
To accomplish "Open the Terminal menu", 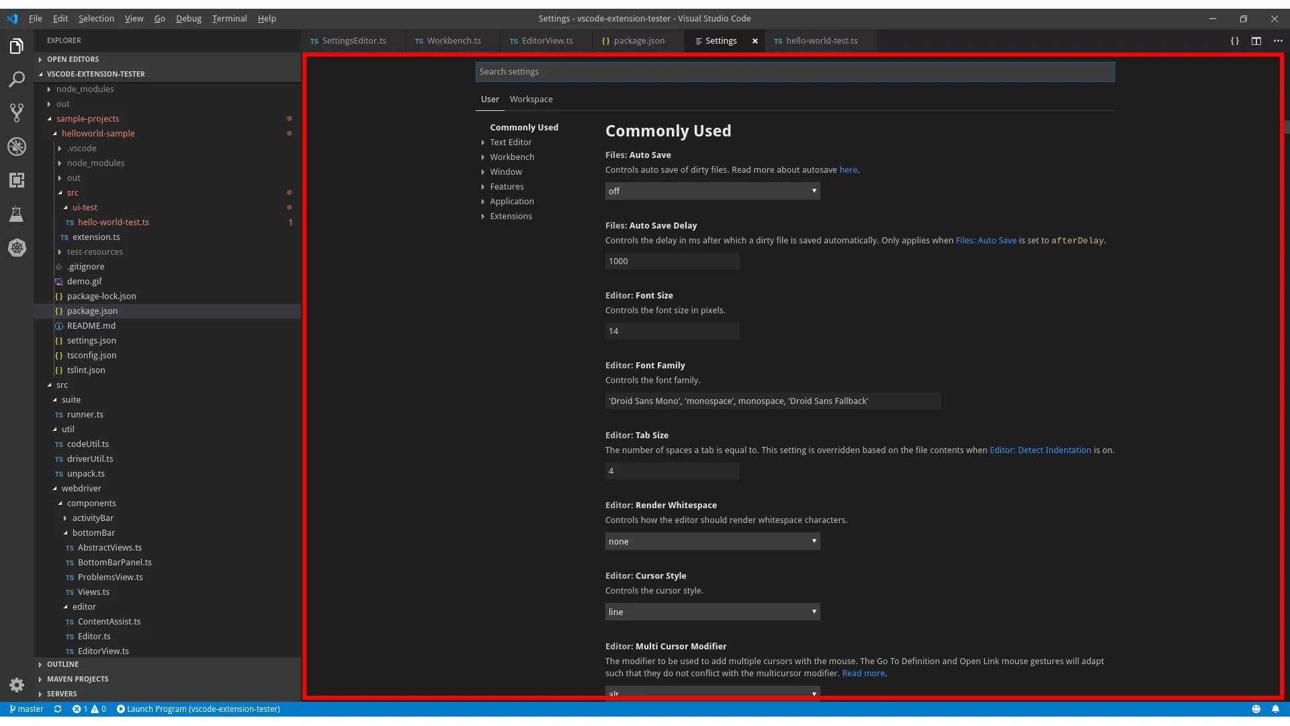I will pyautogui.click(x=229, y=19).
